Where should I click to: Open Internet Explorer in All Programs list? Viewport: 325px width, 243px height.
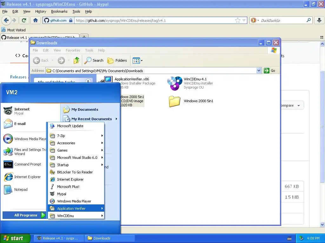[x=76, y=179]
